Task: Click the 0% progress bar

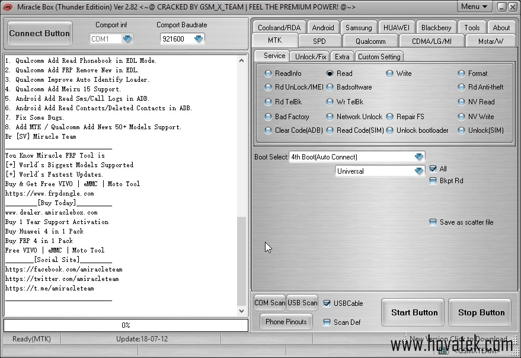Action: [126, 325]
